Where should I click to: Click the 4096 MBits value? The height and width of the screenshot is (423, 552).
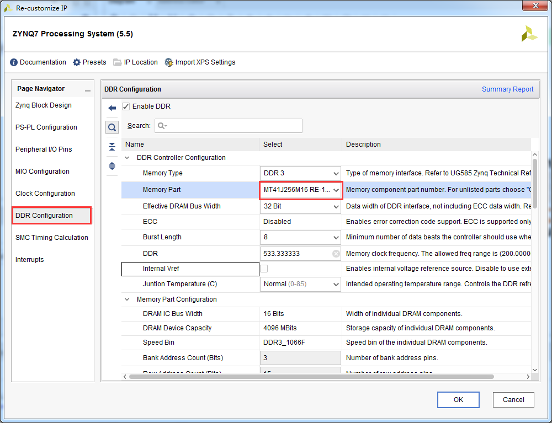click(280, 328)
